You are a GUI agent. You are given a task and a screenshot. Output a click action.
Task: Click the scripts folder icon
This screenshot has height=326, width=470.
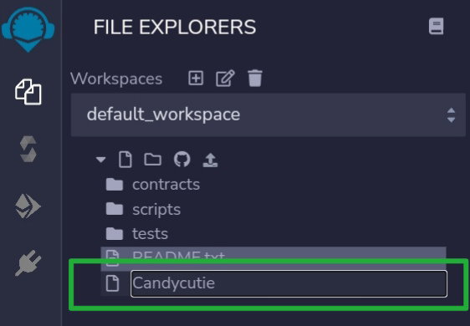115,209
